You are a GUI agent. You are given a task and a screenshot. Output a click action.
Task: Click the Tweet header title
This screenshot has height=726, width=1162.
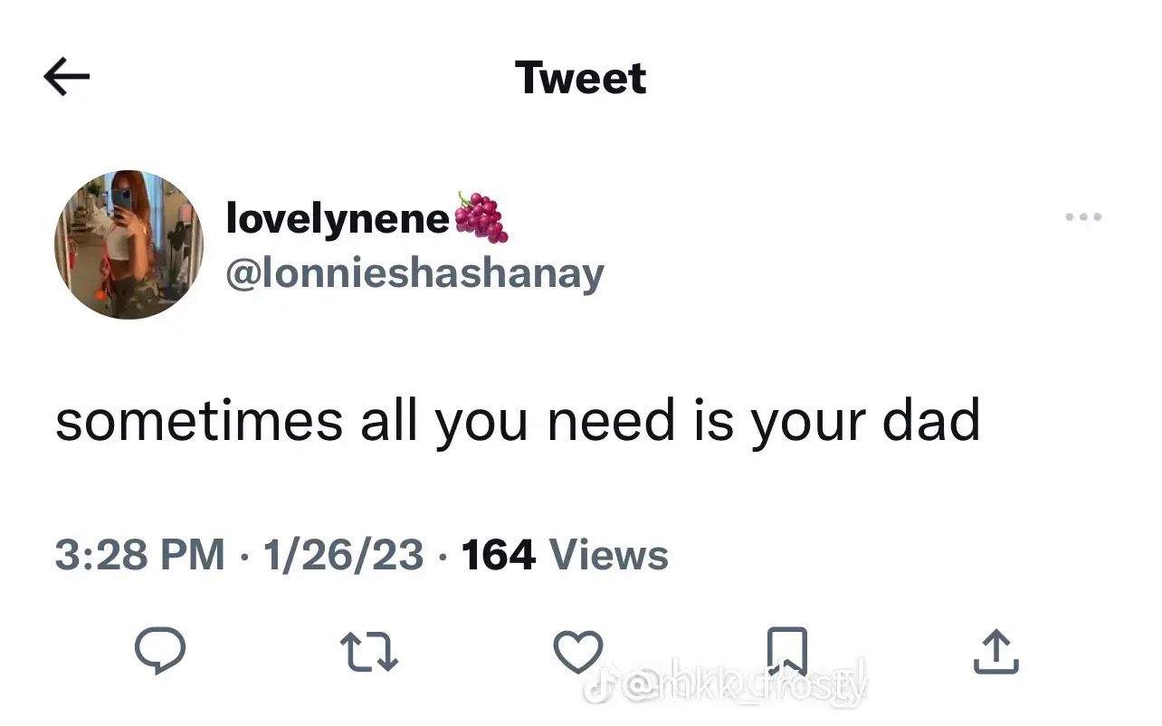pyautogui.click(x=580, y=78)
